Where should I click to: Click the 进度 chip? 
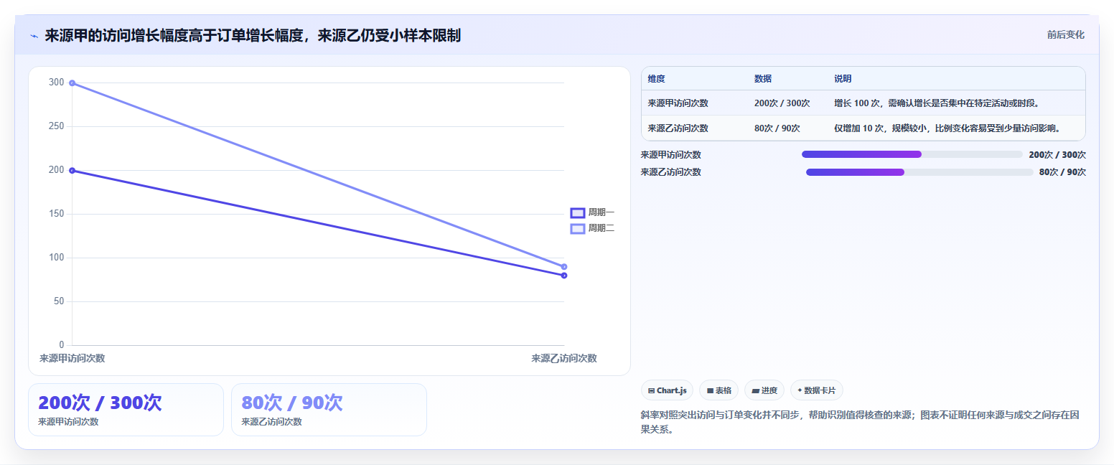764,390
